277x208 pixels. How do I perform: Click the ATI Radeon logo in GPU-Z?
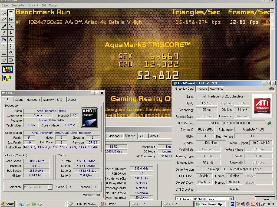pos(262,106)
